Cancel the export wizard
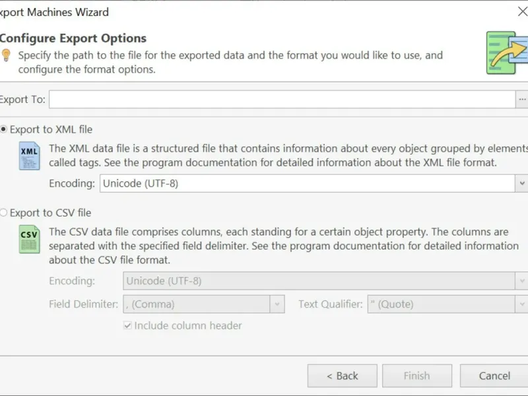This screenshot has width=528, height=396. tap(494, 376)
